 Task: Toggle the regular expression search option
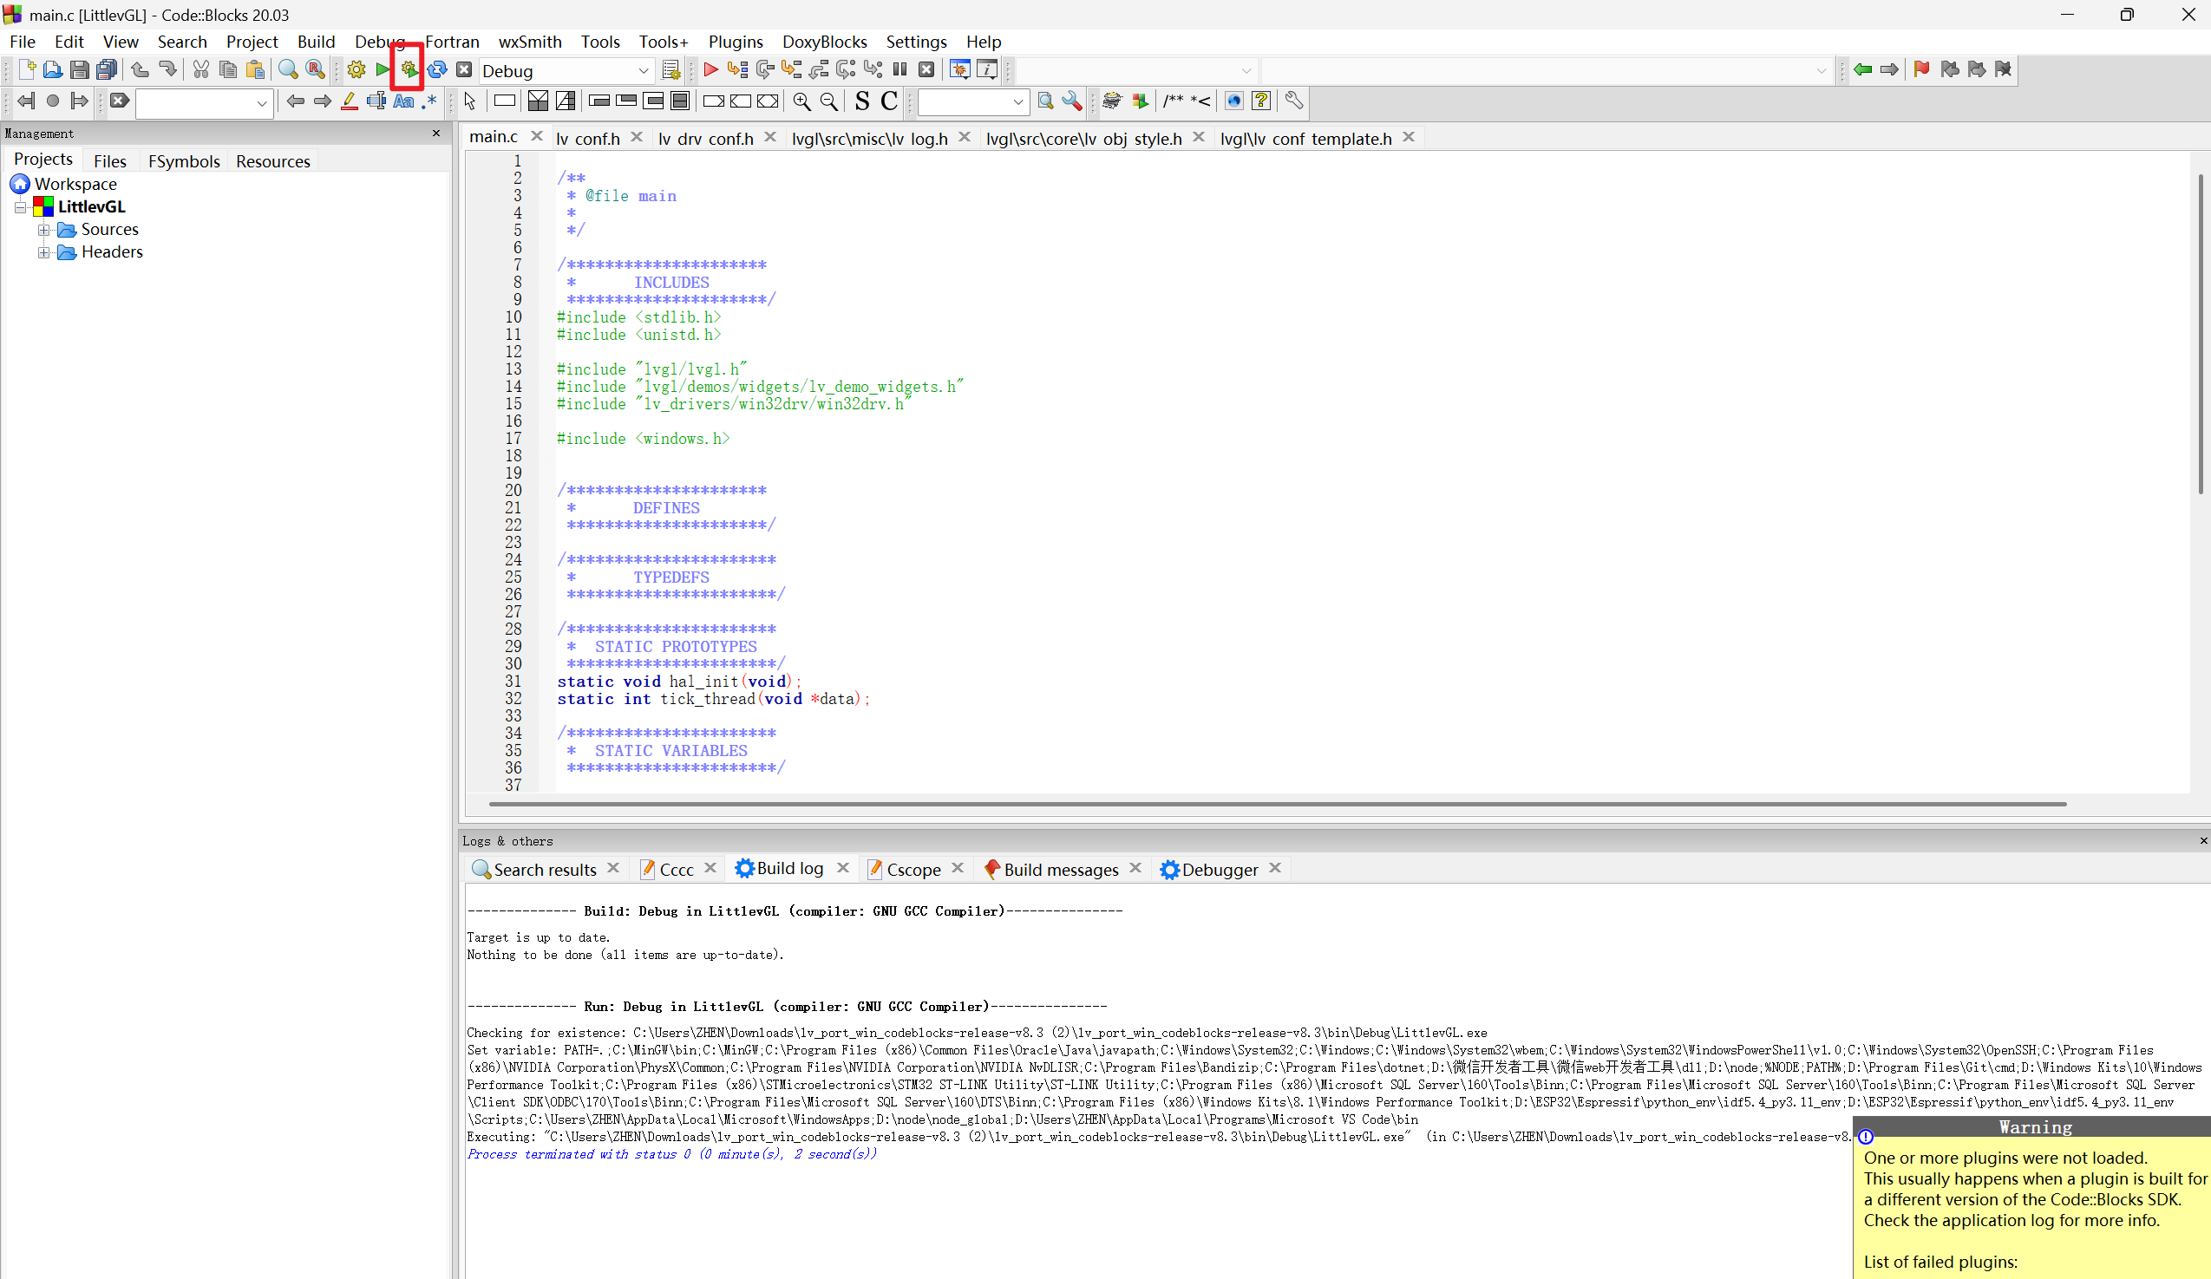tap(429, 101)
